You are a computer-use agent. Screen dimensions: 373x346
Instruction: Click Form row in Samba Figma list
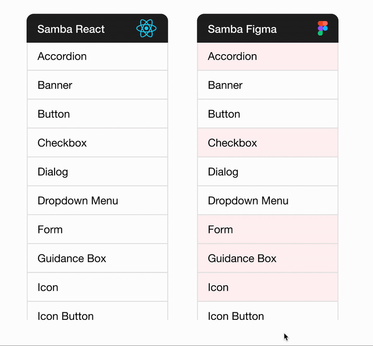[x=268, y=229]
